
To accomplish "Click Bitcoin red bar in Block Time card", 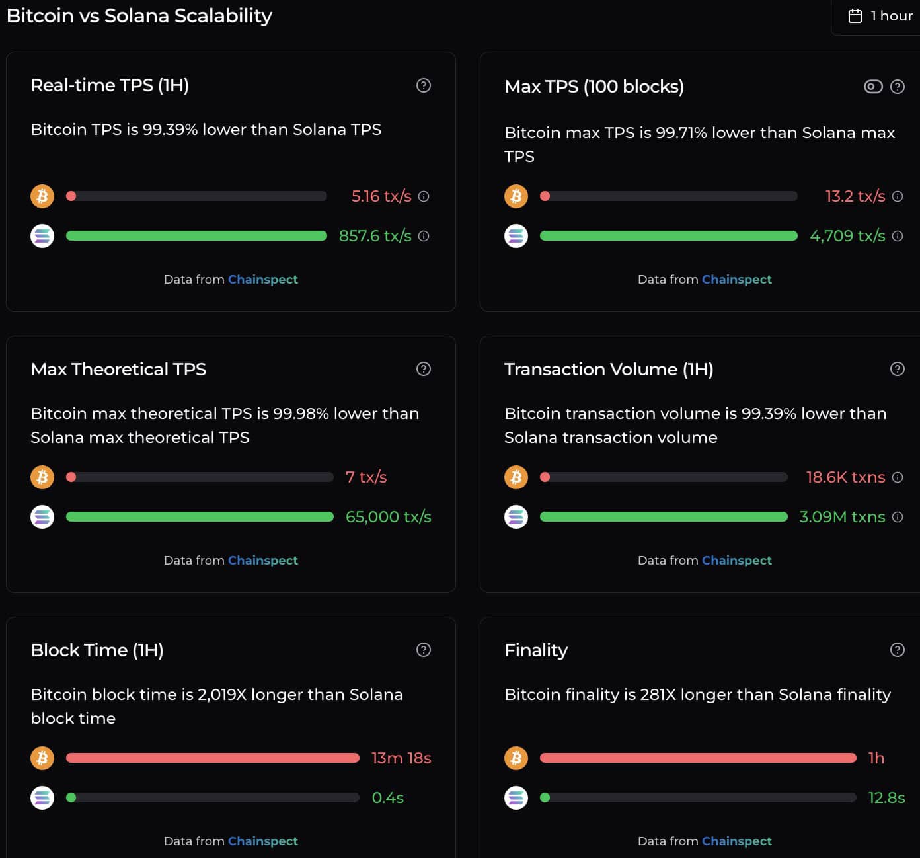I will 212,758.
